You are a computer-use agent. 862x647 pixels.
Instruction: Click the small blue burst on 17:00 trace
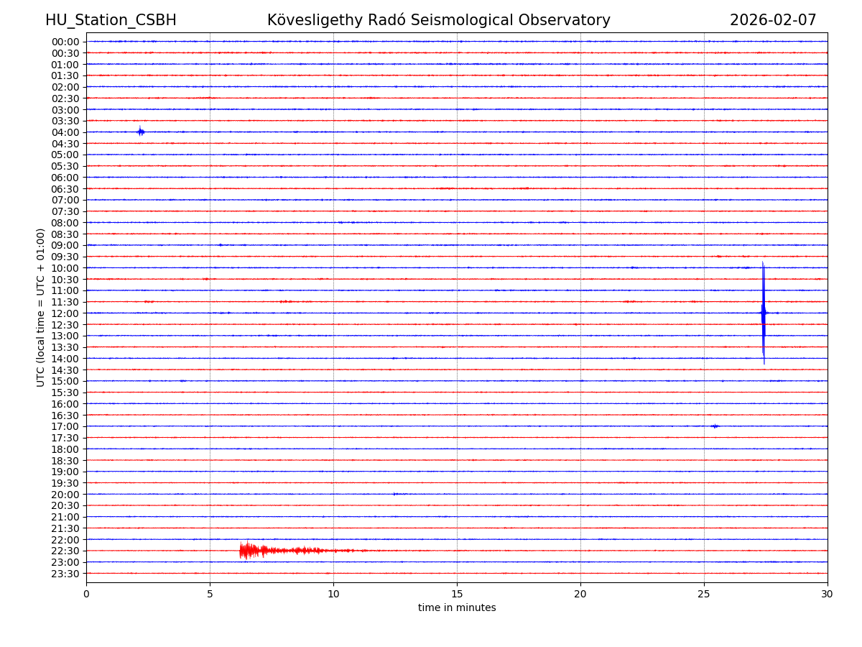pos(715,426)
